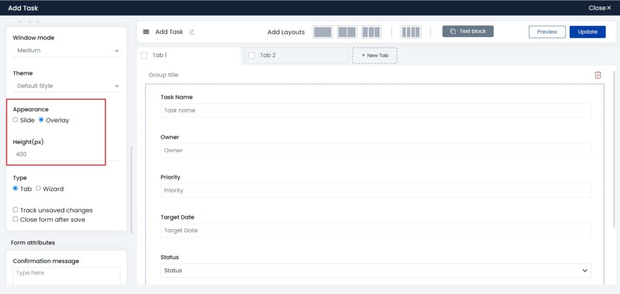The height and width of the screenshot is (294, 620).
Task: Enable Close form after save checkbox
Action: 16,220
